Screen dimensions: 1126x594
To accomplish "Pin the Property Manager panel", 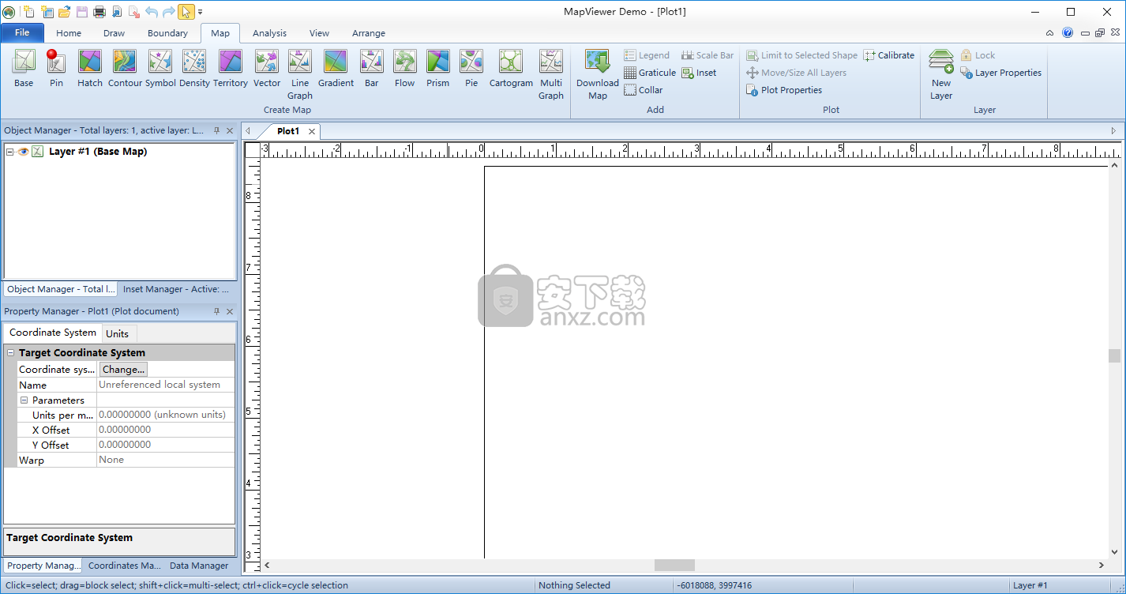I will click(217, 311).
